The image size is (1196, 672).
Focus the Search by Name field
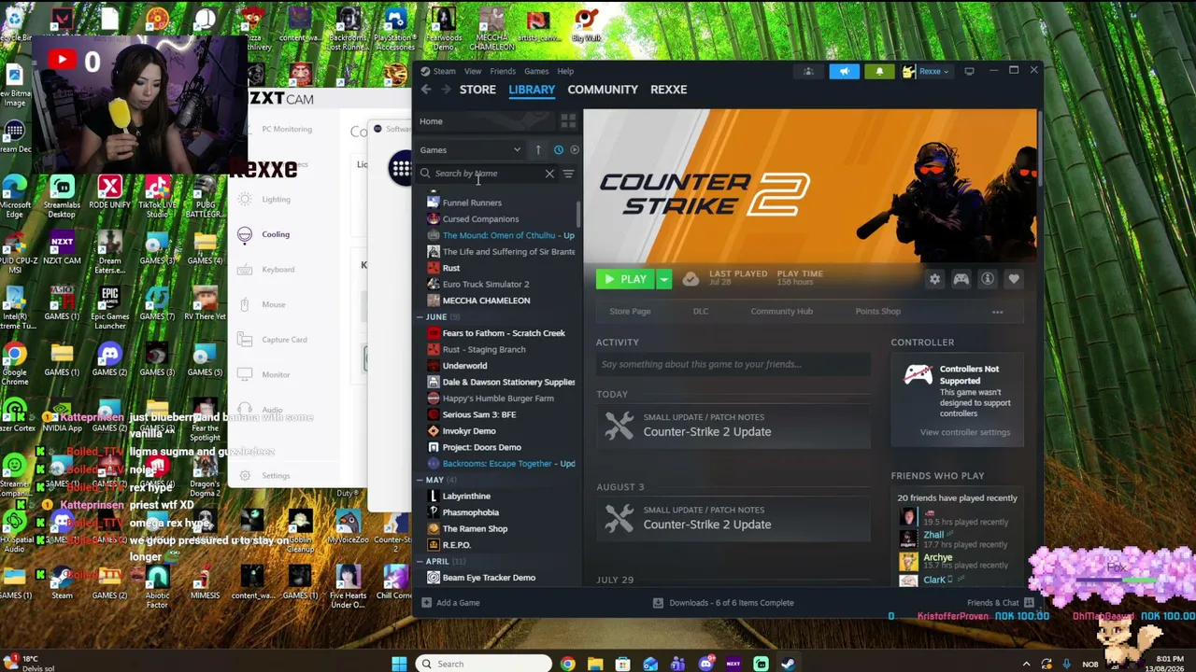(x=486, y=174)
